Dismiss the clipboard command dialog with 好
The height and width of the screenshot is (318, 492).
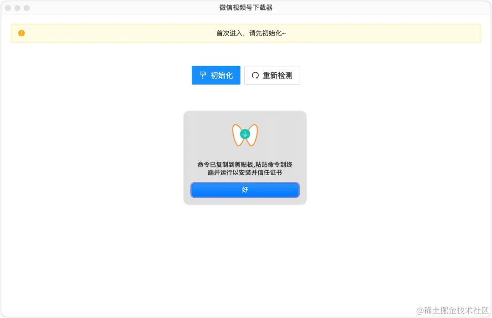tap(245, 190)
